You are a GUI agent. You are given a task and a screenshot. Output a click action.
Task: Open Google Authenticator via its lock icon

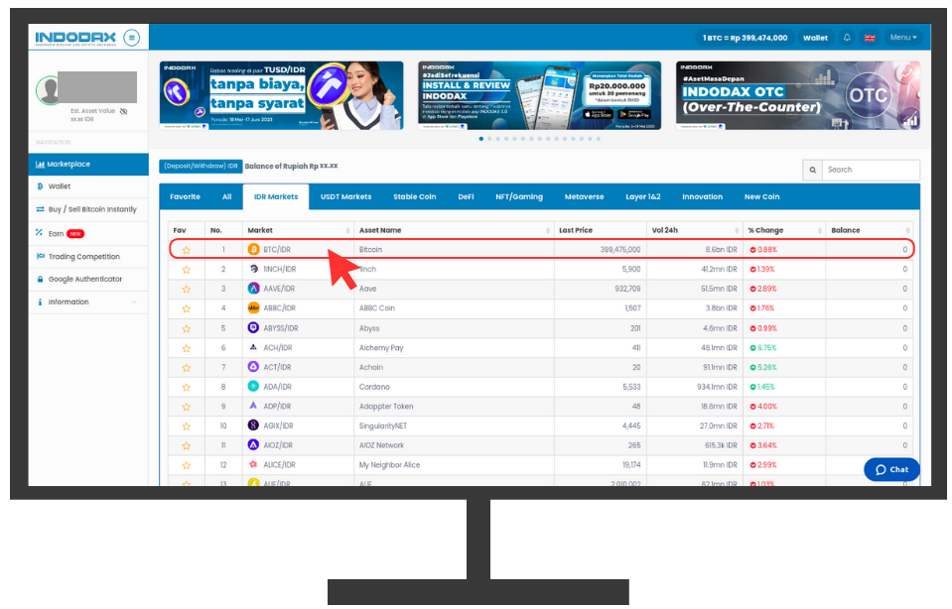point(40,279)
